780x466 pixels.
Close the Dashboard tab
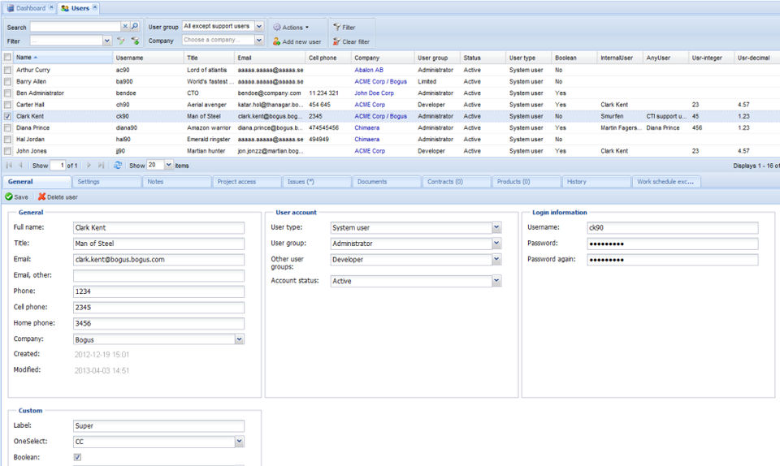coord(52,7)
